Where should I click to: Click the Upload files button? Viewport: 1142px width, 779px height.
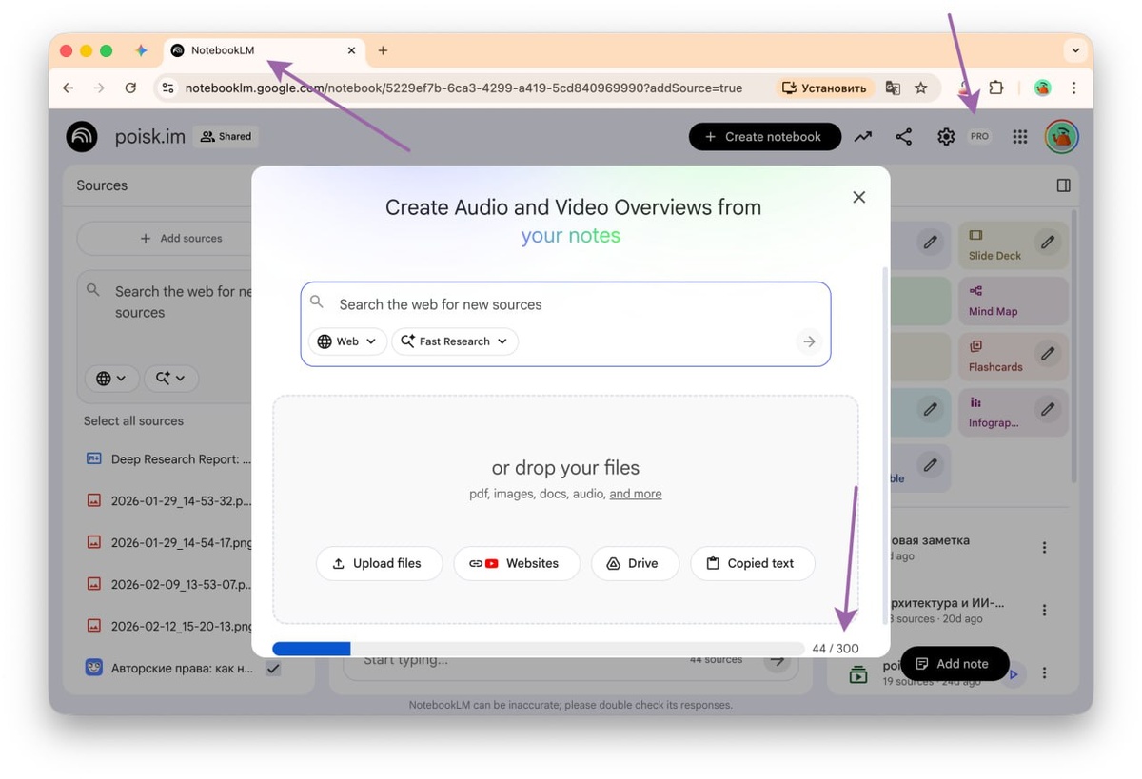click(379, 563)
